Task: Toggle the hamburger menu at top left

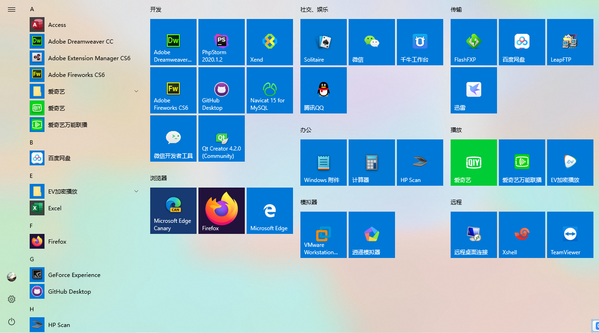Action: coord(12,9)
